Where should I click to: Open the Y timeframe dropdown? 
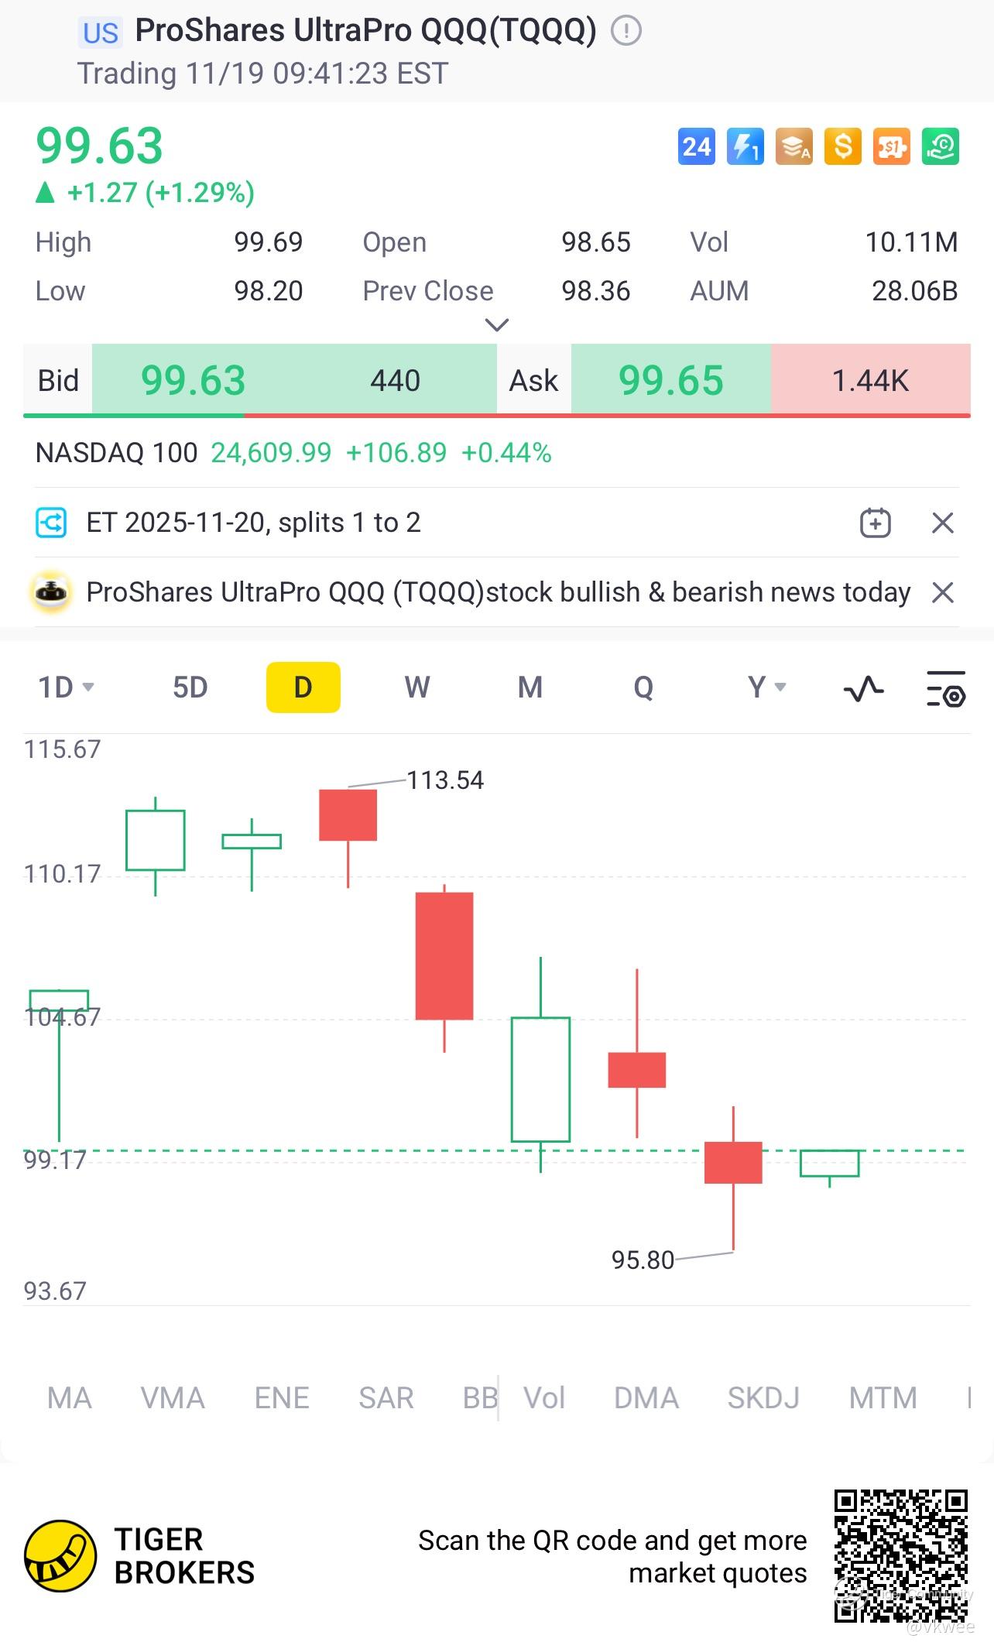point(766,687)
